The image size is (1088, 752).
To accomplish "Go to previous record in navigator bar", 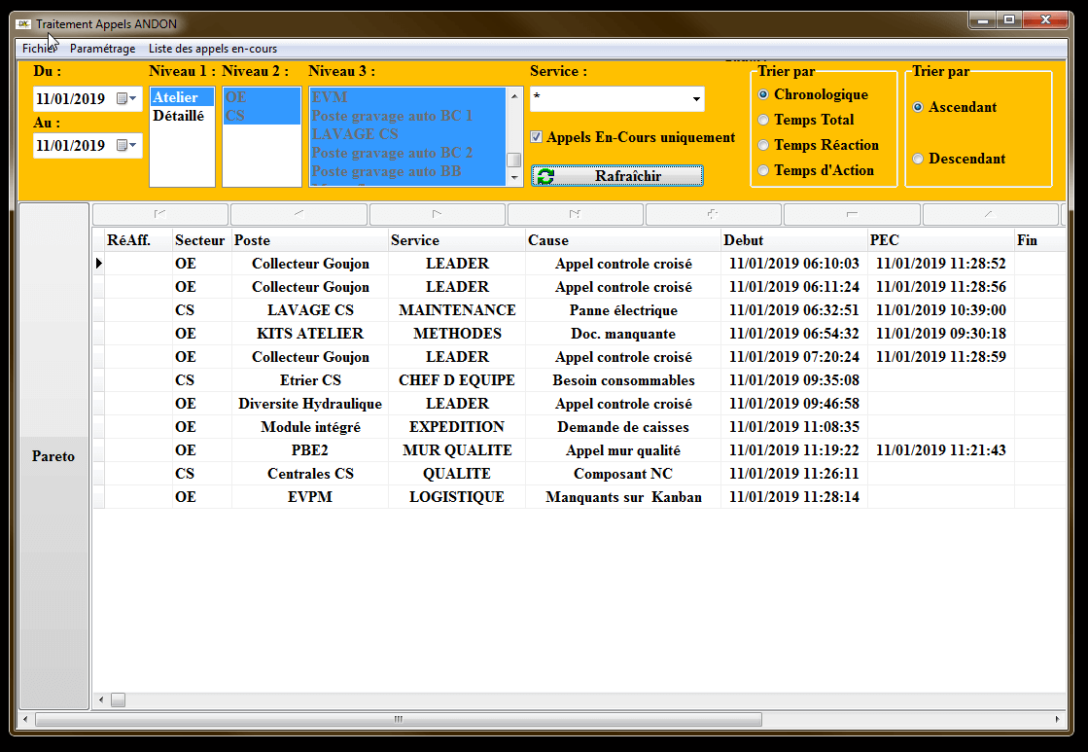I will (x=298, y=215).
